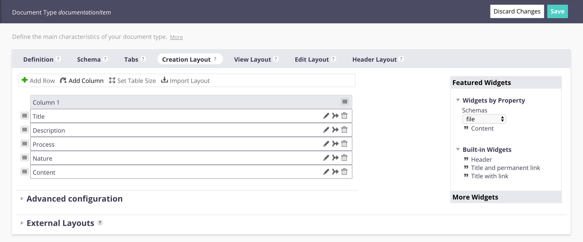The height and width of the screenshot is (242, 583).
Task: Click the help icon beside Schema tab
Action: 105,59
